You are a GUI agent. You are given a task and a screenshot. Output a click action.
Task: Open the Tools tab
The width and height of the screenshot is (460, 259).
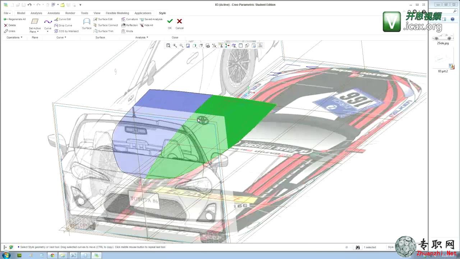(84, 13)
